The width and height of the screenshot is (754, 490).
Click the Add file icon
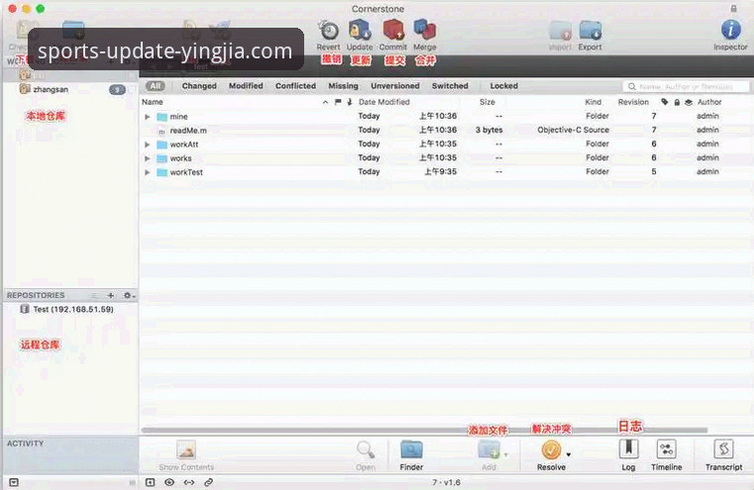[489, 450]
